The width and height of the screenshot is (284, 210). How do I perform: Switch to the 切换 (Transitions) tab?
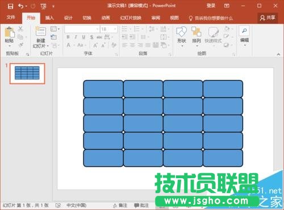pos(87,18)
